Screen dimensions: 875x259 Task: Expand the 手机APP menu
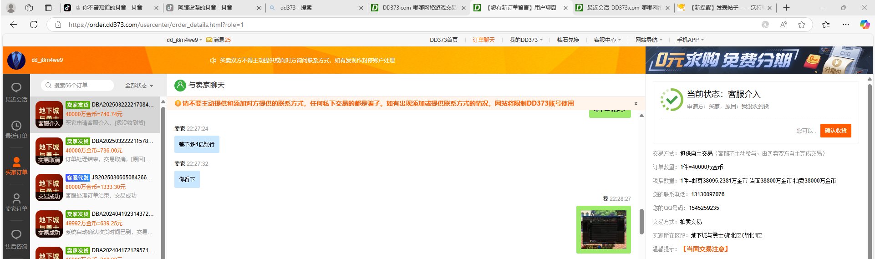690,40
